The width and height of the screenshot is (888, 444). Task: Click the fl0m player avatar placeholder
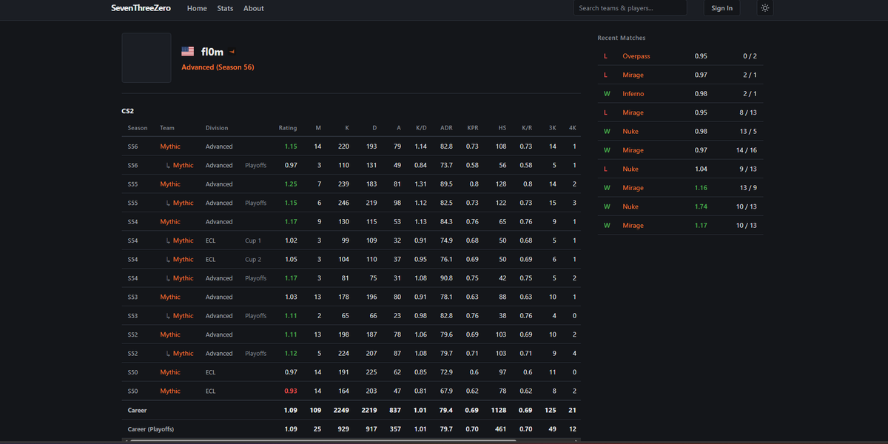147,57
